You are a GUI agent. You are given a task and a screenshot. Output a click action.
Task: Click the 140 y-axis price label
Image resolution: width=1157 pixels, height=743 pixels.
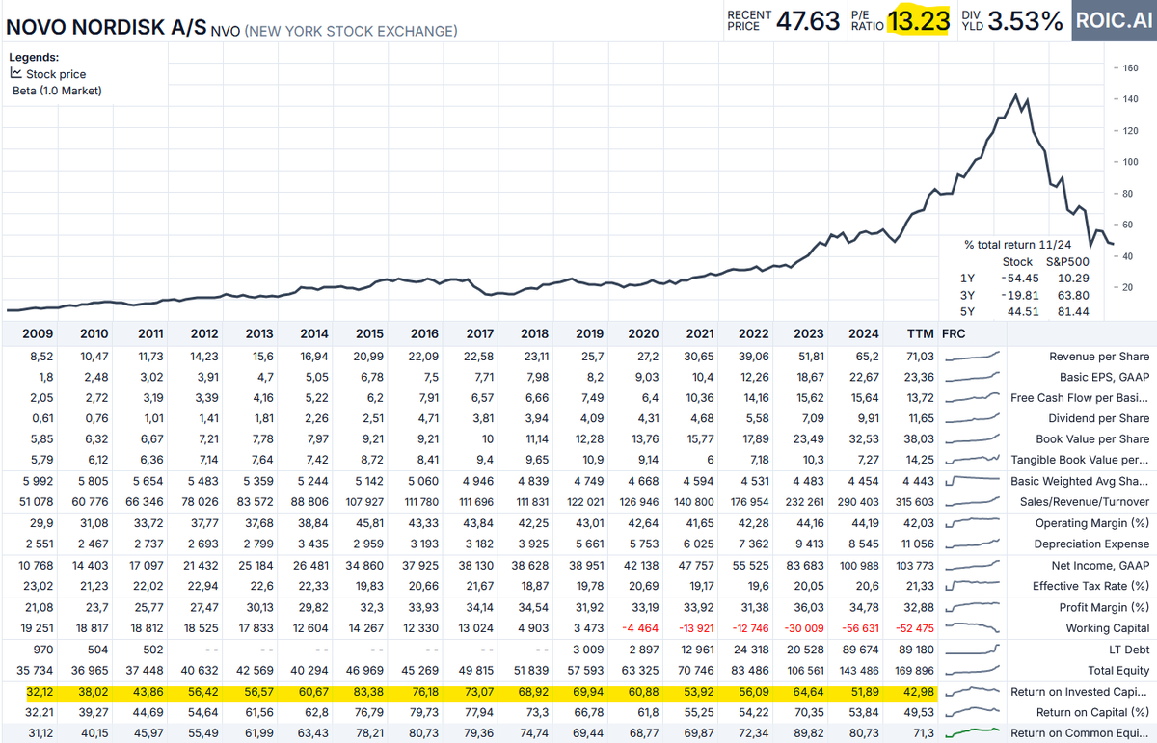[1129, 99]
